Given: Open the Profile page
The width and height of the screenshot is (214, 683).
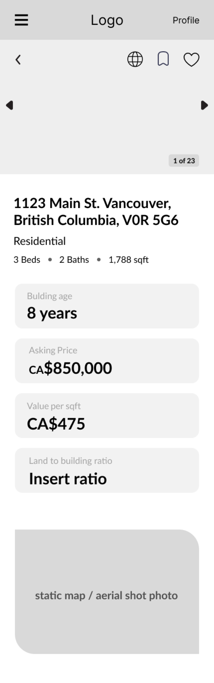Looking at the screenshot, I should pos(186,20).
